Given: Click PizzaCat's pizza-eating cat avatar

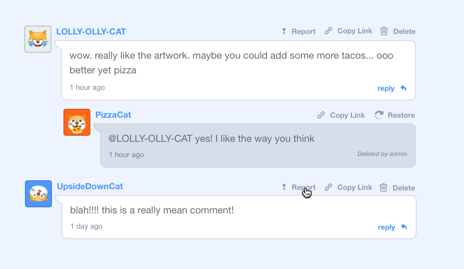Looking at the screenshot, I should (x=77, y=122).
